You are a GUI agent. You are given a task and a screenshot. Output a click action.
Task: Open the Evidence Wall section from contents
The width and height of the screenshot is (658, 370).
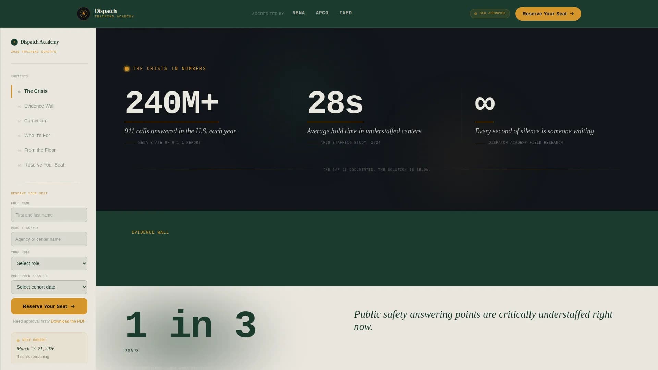click(x=39, y=106)
